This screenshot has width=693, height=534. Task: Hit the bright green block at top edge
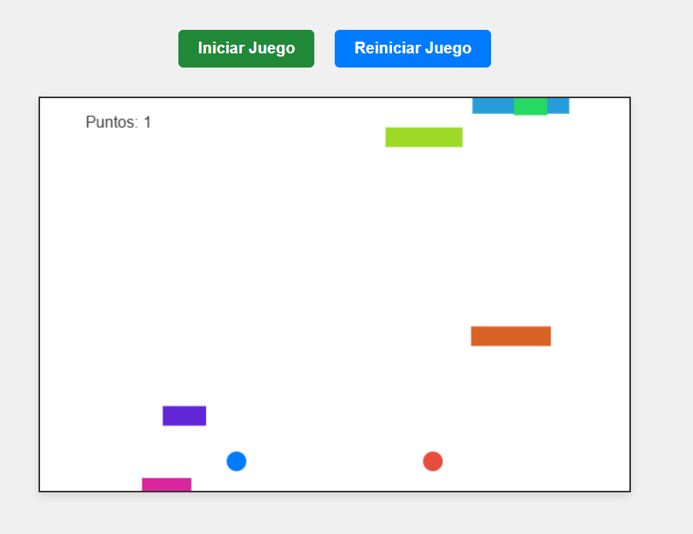pos(530,107)
